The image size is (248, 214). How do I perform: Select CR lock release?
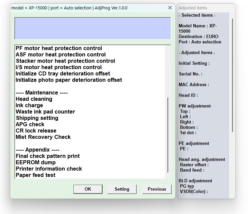[36, 131]
